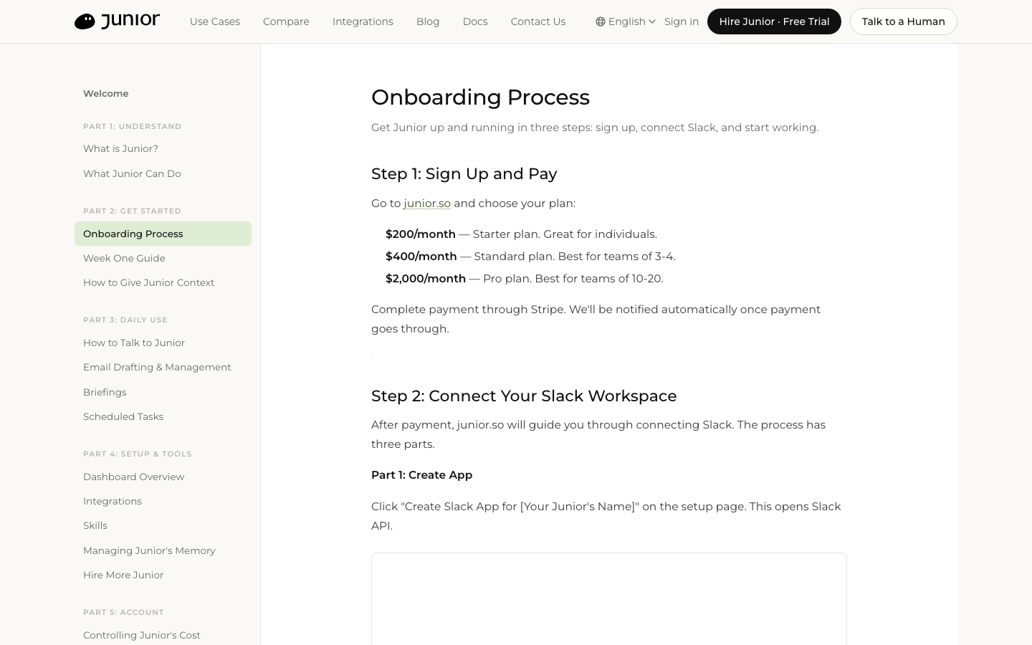Click the globe language icon
Screen dimensions: 1032x645
pyautogui.click(x=601, y=21)
